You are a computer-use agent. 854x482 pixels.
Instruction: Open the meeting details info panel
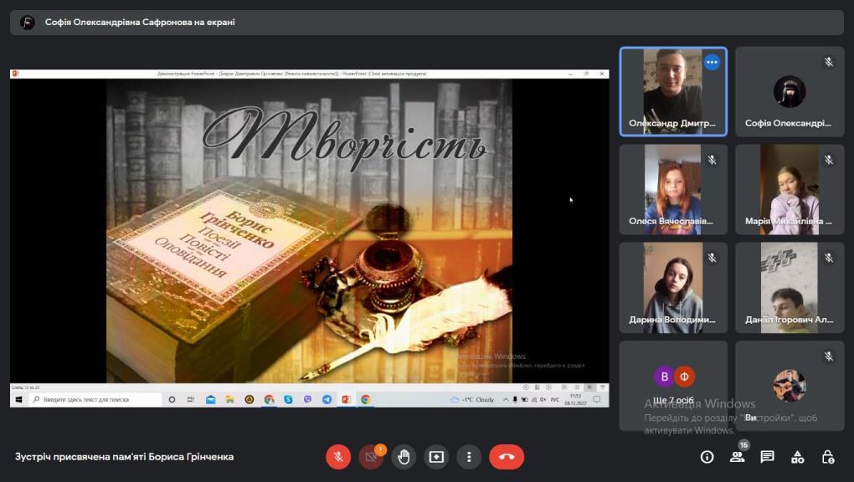pyautogui.click(x=707, y=457)
